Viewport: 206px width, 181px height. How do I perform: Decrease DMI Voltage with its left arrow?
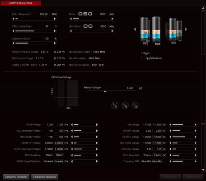(x=170, y=124)
